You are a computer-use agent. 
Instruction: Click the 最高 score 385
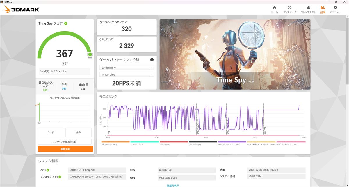click(x=83, y=89)
